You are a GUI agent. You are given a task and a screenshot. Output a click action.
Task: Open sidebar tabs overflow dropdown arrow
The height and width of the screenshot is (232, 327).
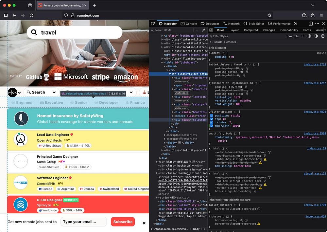click(325, 30)
